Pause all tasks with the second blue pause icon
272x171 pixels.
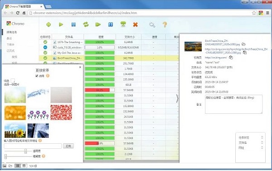click(x=111, y=24)
